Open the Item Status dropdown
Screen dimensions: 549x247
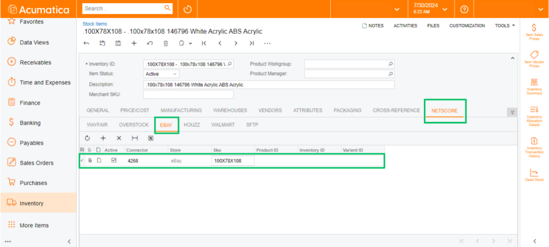pyautogui.click(x=161, y=74)
